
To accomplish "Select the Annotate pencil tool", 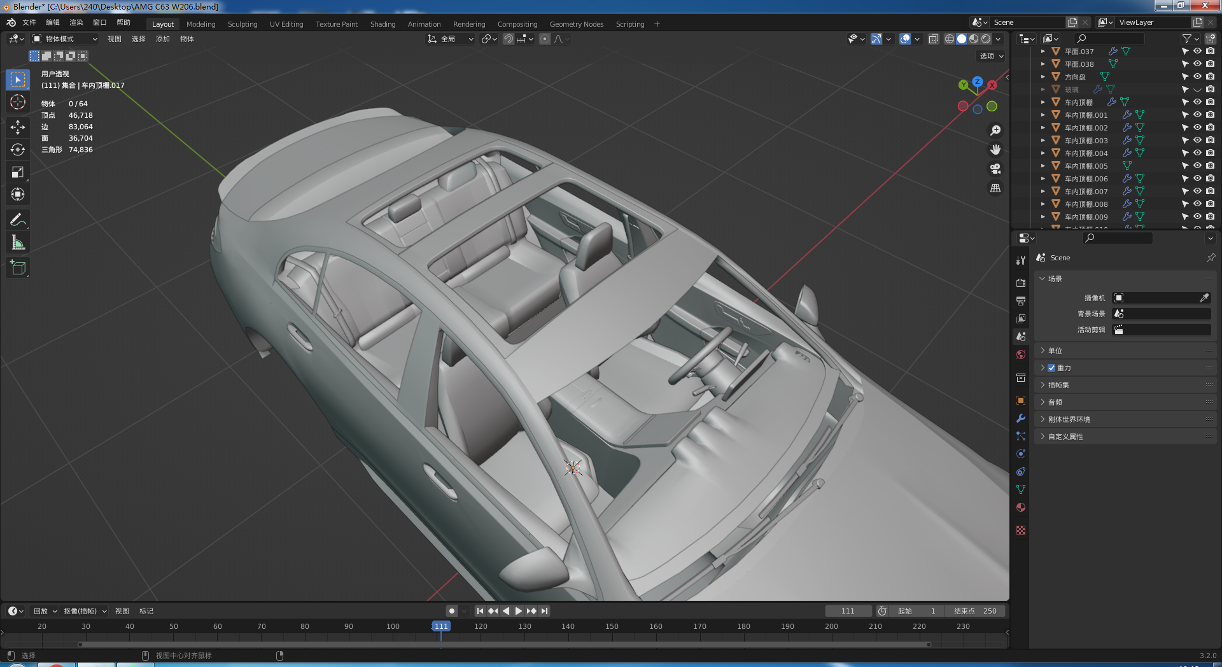I will (x=18, y=220).
